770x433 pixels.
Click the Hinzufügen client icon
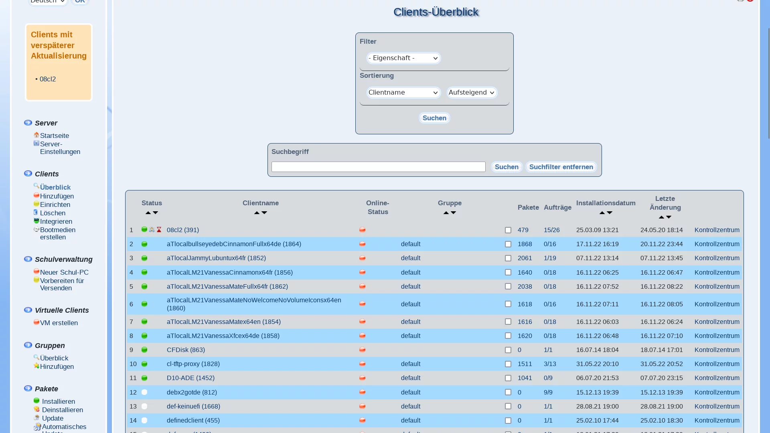pos(36,195)
